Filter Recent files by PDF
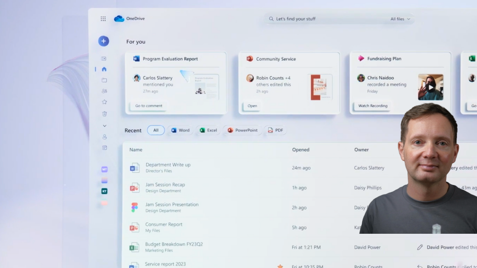 pyautogui.click(x=275, y=130)
